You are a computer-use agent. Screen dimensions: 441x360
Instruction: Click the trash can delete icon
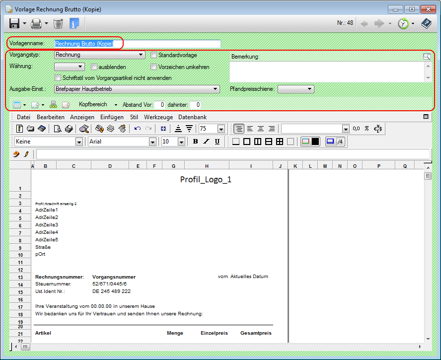click(58, 23)
